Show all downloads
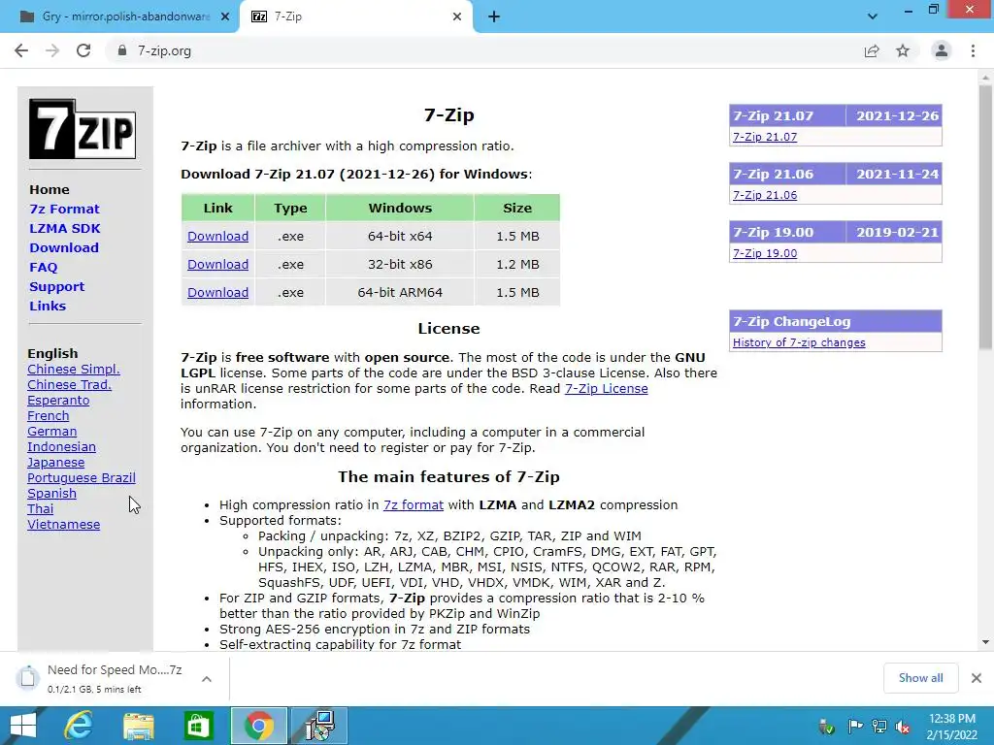The width and height of the screenshot is (994, 745). [920, 678]
